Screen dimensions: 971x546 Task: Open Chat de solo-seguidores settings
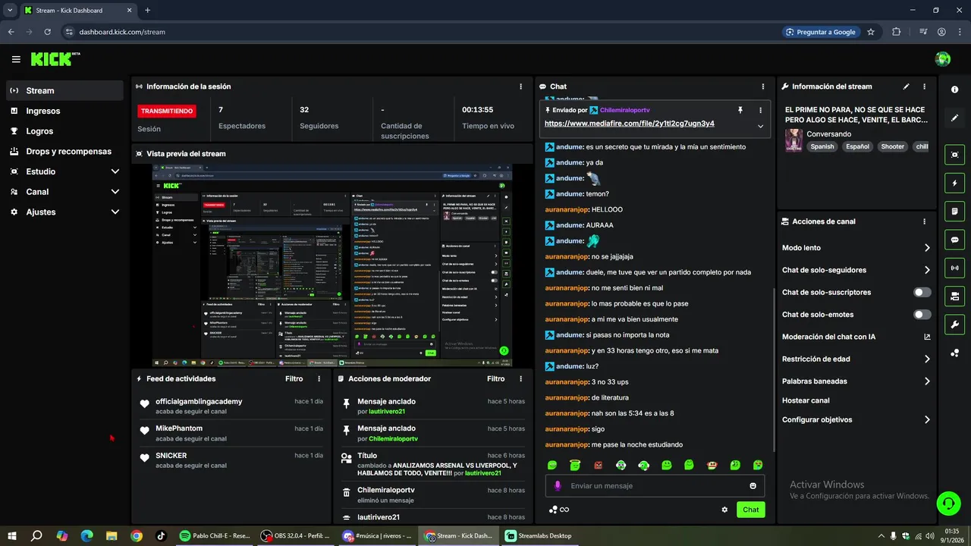[x=856, y=270]
